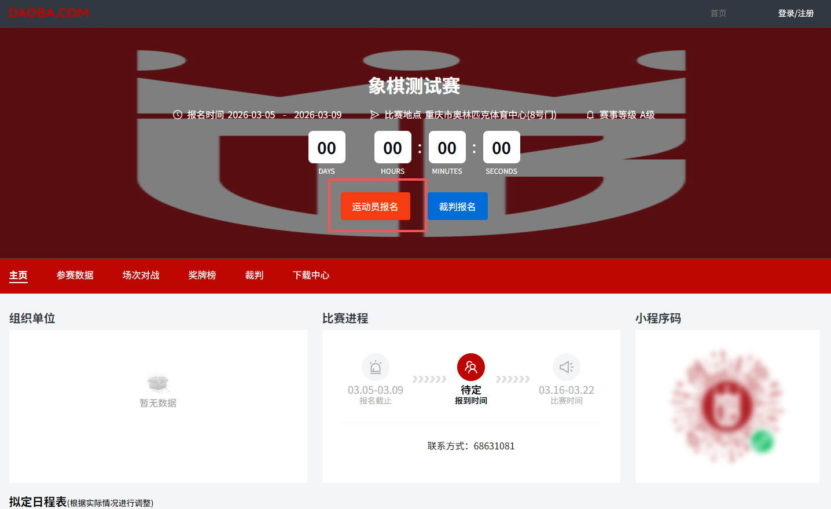
Task: Click the empty-box icon under 组织单位
Action: point(157,383)
